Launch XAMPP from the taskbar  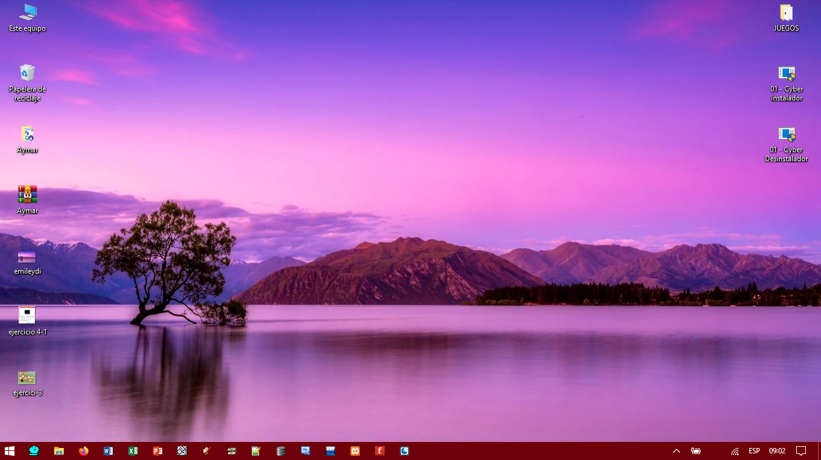[355, 450]
